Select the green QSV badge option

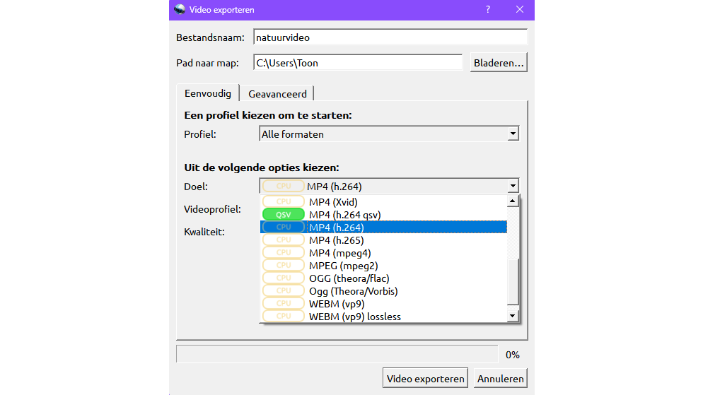tap(284, 215)
